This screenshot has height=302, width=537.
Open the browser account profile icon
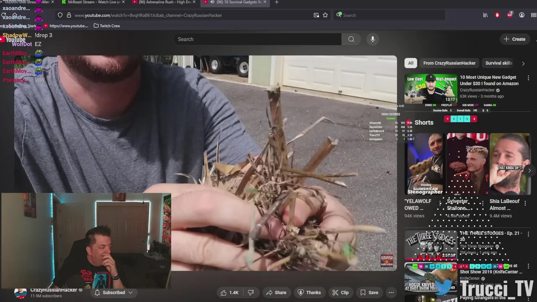521,15
